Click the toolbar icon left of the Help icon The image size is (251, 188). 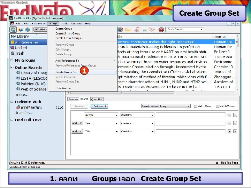coord(152,30)
